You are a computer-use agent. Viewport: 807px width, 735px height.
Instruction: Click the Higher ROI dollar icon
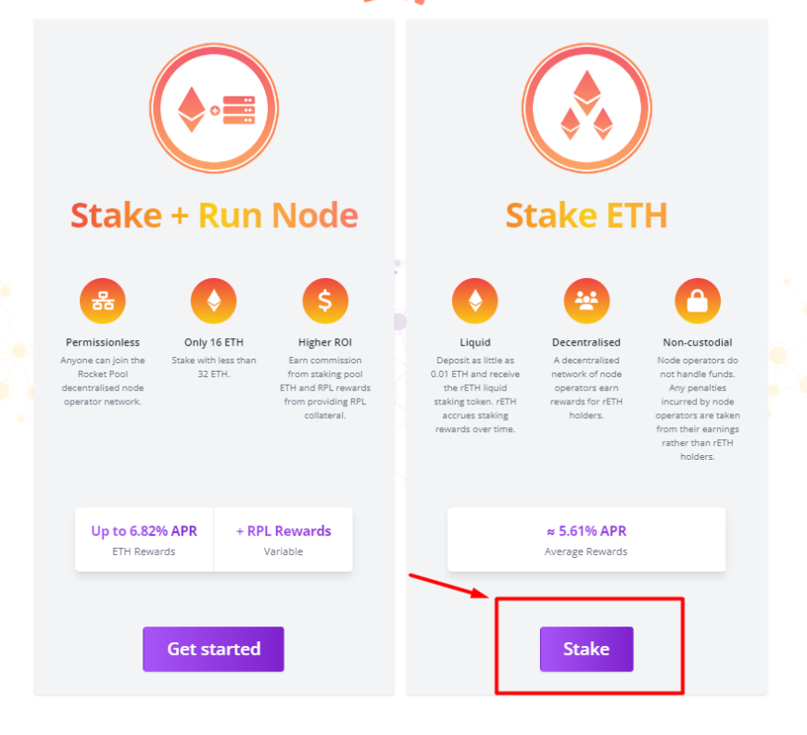(x=324, y=299)
